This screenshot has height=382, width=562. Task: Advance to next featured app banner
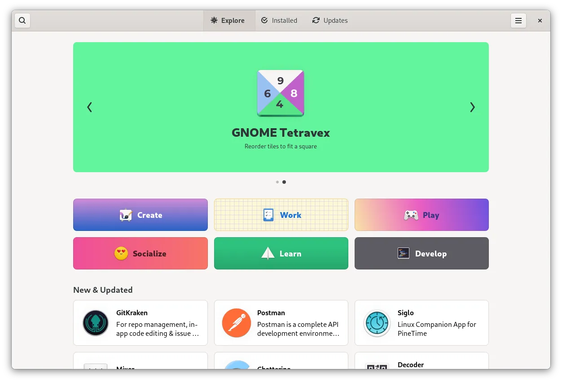(x=472, y=107)
